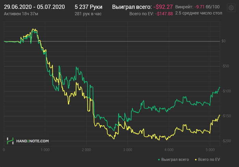239x167 pixels.
Task: Select the date range 29.06.2020 - 05.07.2020
Action: click(34, 7)
